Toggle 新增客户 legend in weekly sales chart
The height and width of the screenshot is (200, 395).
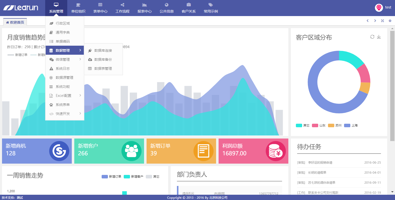pos(134,177)
